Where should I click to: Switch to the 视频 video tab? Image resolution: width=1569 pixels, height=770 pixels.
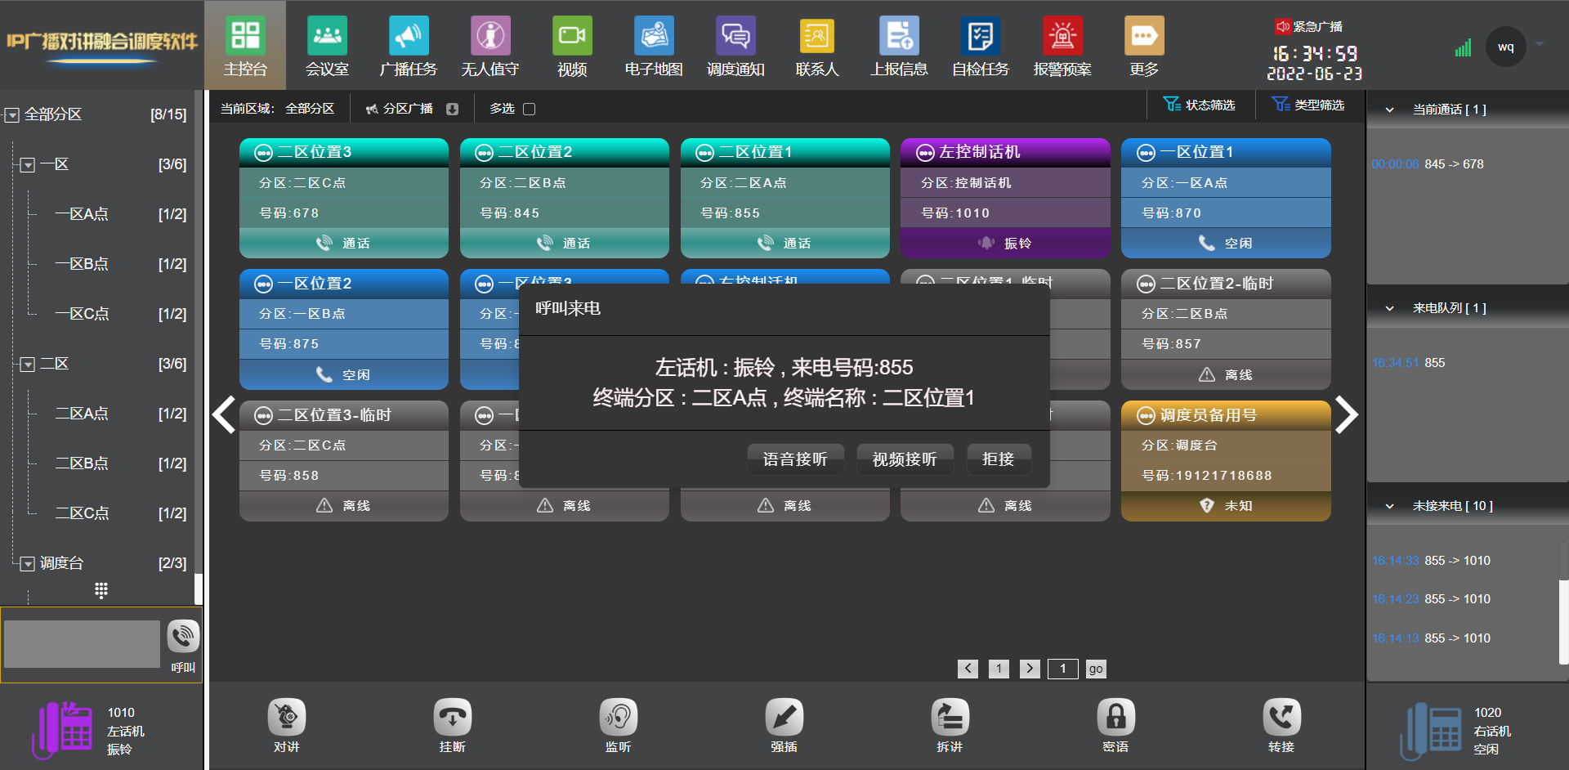[572, 46]
